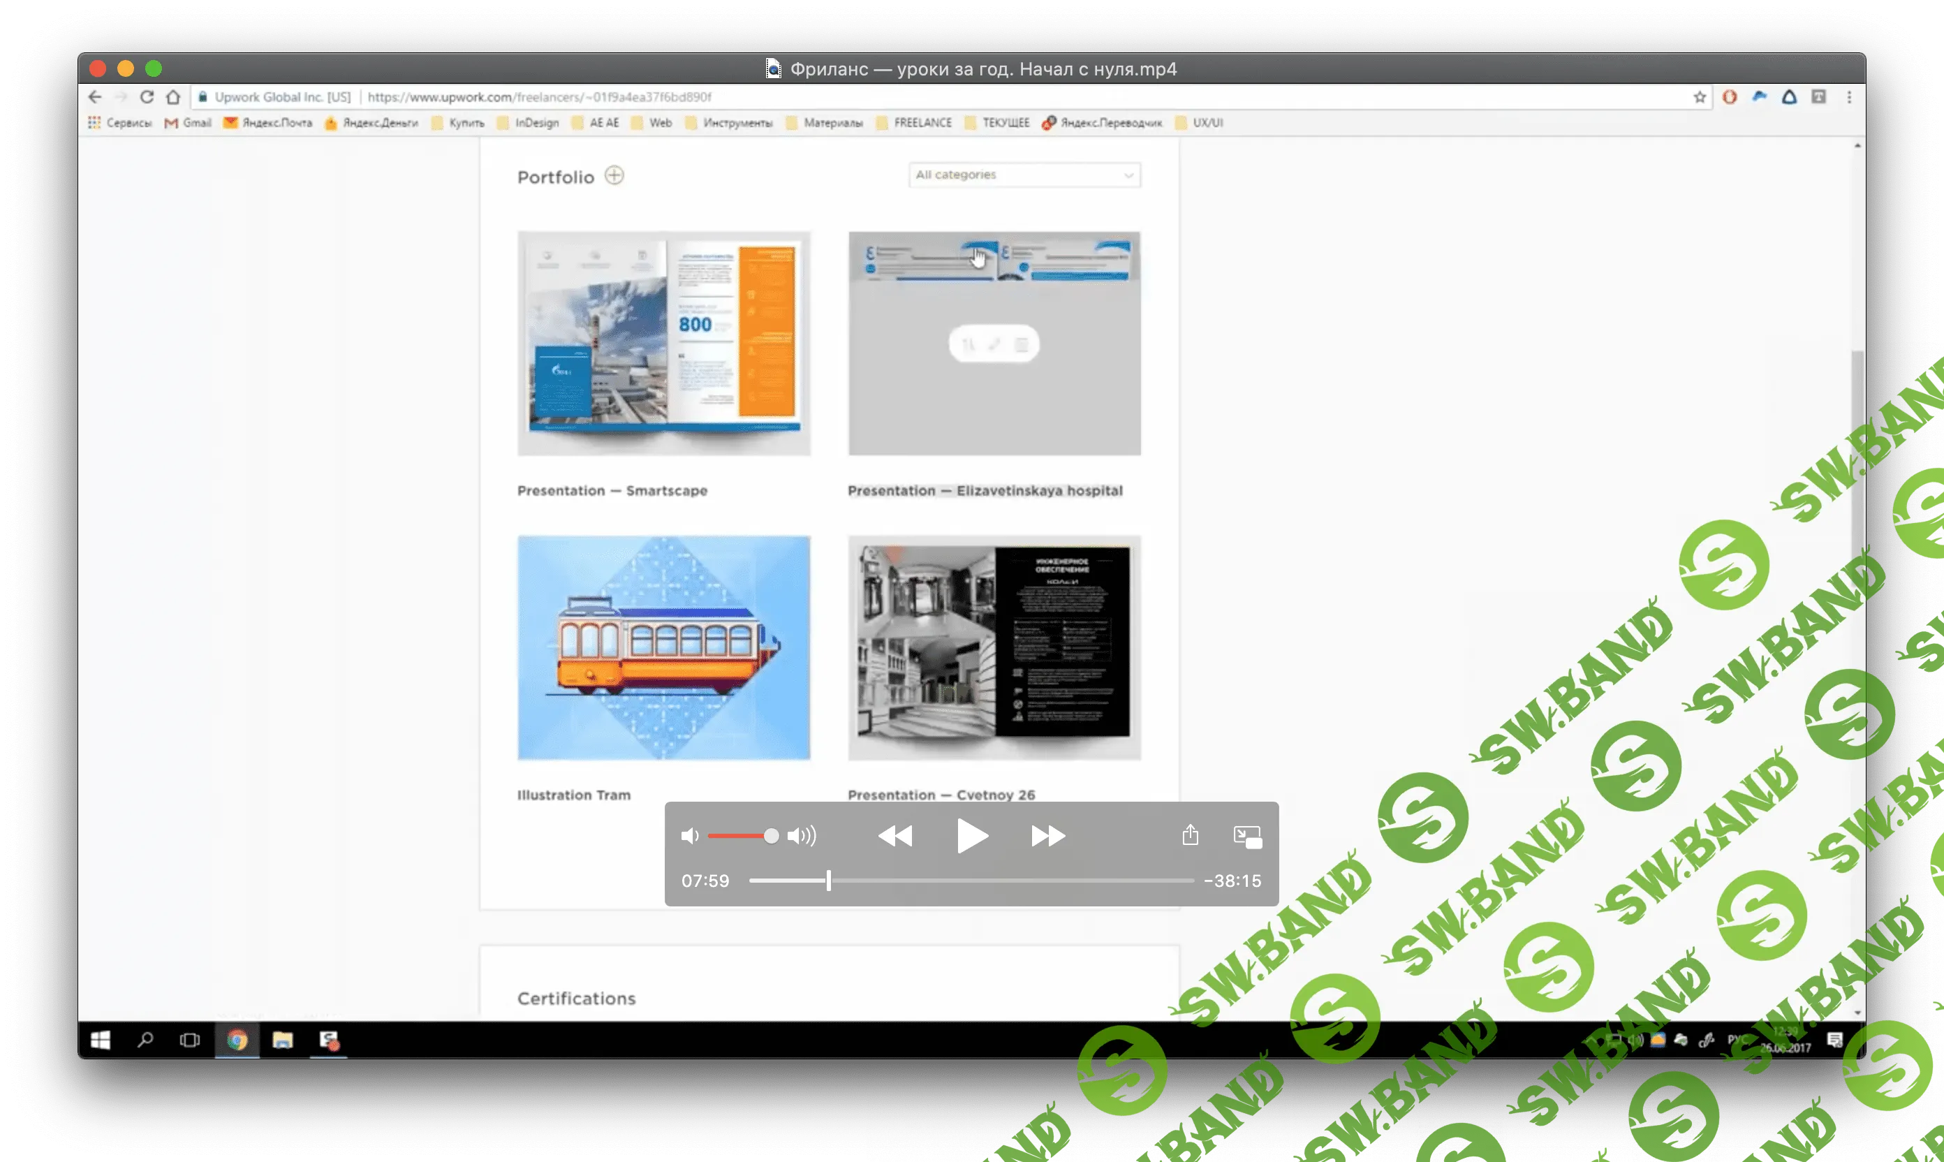The image size is (1944, 1162).
Task: Open the Chrome three-dot menu
Action: 1849,97
